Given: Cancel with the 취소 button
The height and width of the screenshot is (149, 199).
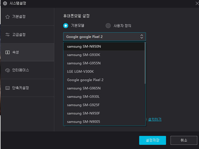Looking at the screenshot, I should 184,140.
